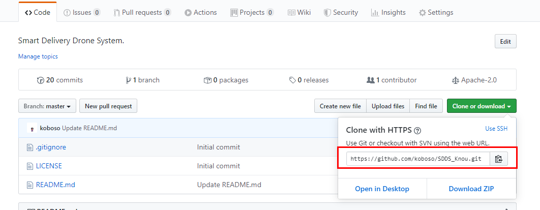The image size is (540, 210).
Task: Click the license scale icon
Action: pos(455,80)
